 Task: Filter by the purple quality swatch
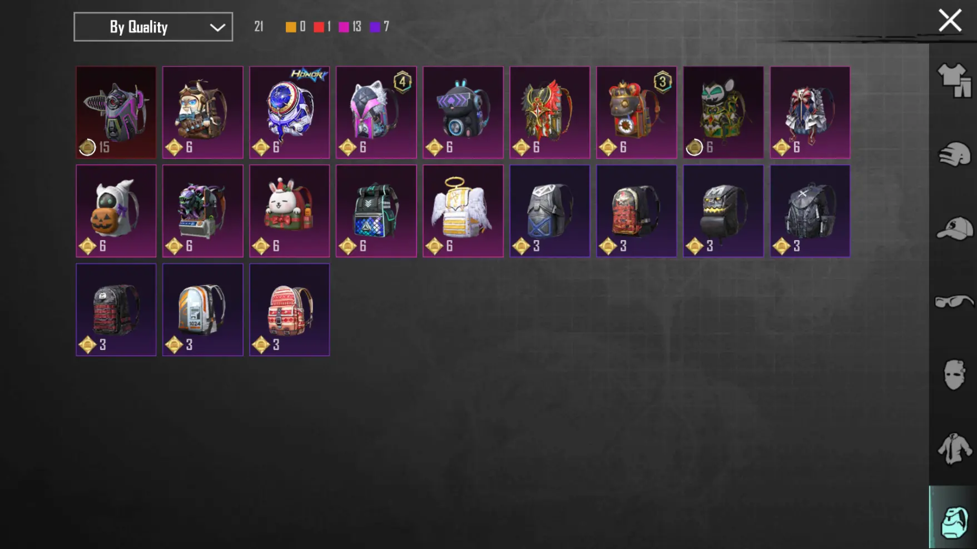coord(375,27)
